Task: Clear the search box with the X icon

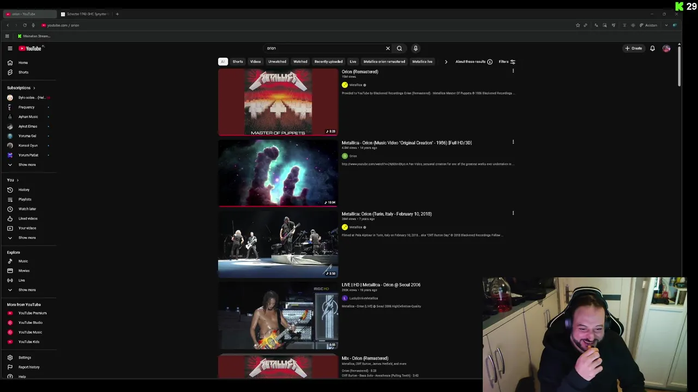Action: (388, 48)
